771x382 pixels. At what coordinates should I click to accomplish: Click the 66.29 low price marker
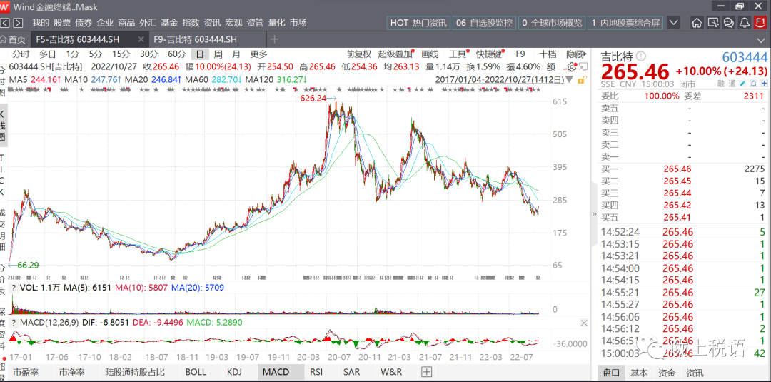tap(28, 265)
